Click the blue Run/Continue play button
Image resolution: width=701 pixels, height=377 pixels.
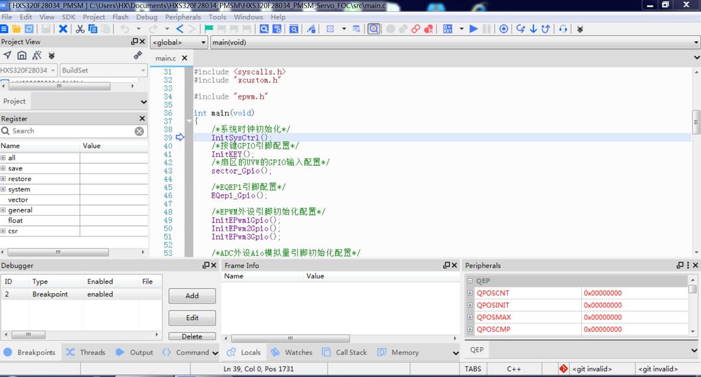[474, 29]
